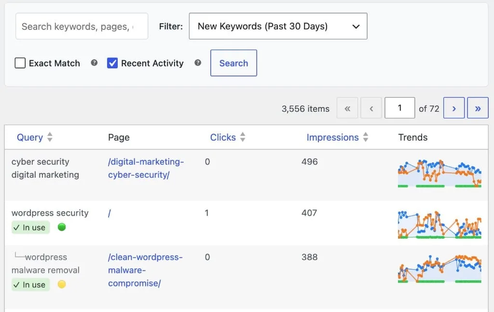Select the "cyber security digital marketing" query text

[x=45, y=168]
